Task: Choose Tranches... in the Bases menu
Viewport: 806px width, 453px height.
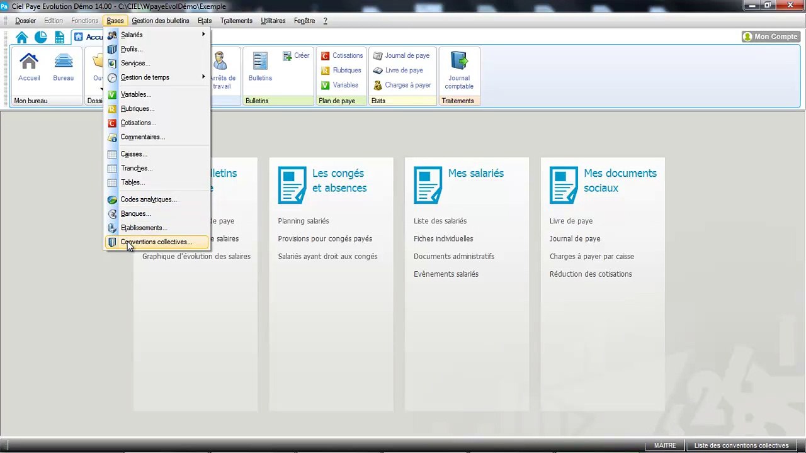Action: [157, 168]
